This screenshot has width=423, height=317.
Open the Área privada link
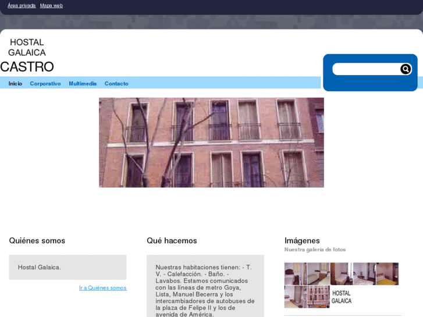pos(22,5)
